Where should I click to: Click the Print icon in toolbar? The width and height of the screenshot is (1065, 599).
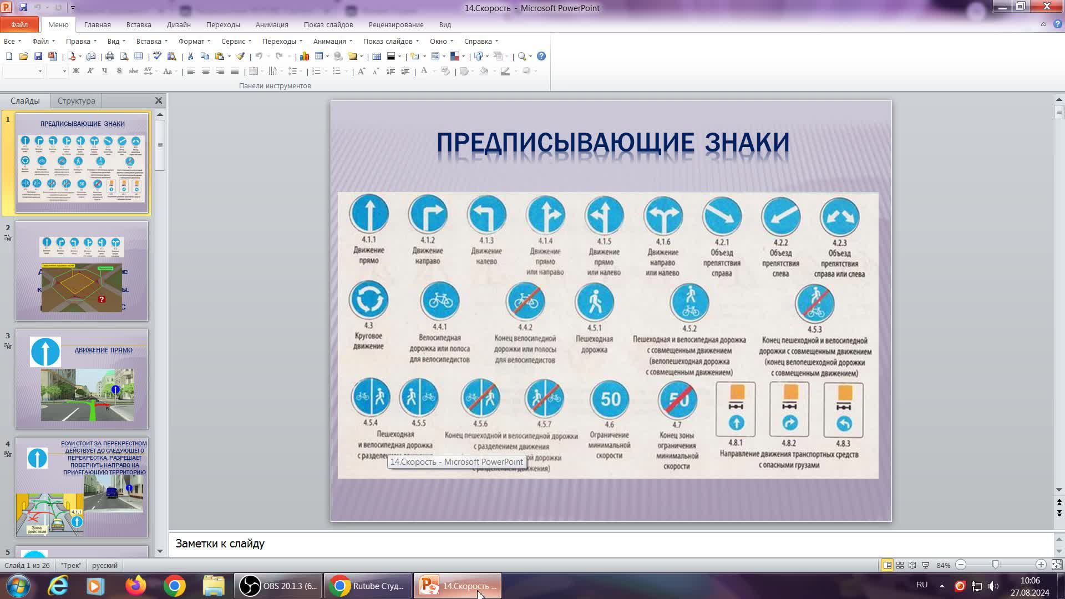click(x=110, y=56)
